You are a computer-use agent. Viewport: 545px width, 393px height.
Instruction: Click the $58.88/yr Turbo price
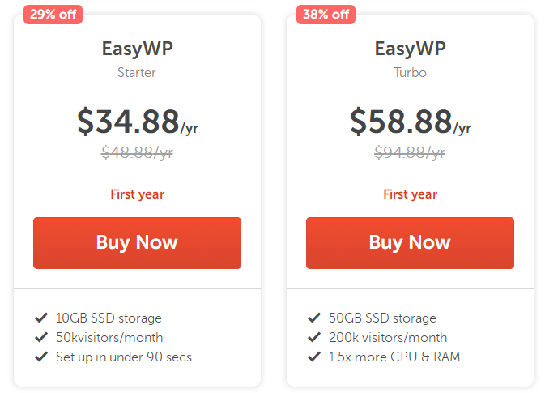410,122
